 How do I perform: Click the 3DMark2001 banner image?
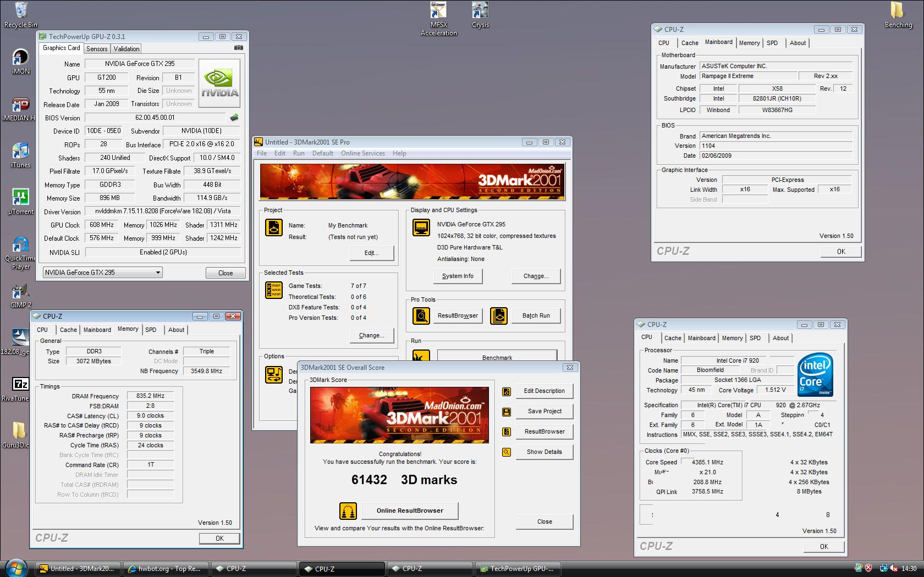[x=412, y=182]
